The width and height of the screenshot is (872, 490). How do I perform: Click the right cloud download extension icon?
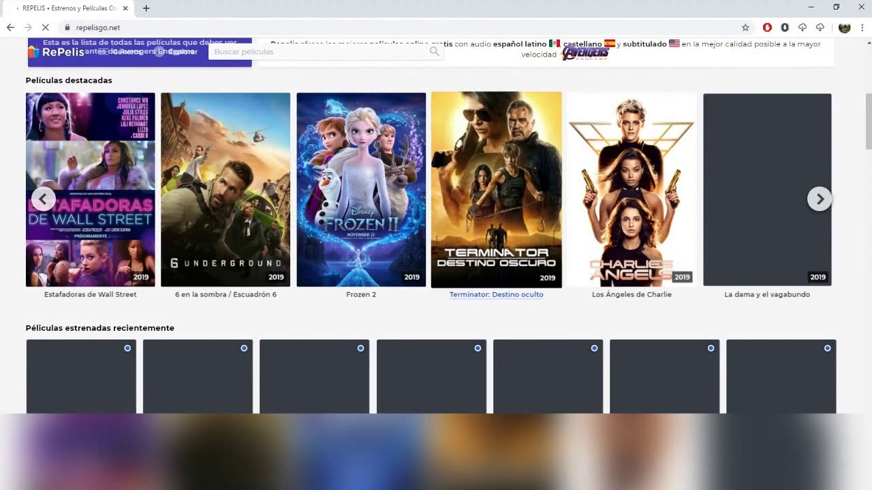(820, 27)
